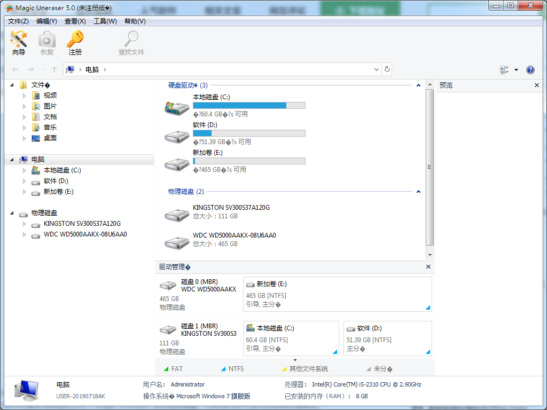Click the D: drive usage bar
This screenshot has height=410, width=547.
coord(249,133)
